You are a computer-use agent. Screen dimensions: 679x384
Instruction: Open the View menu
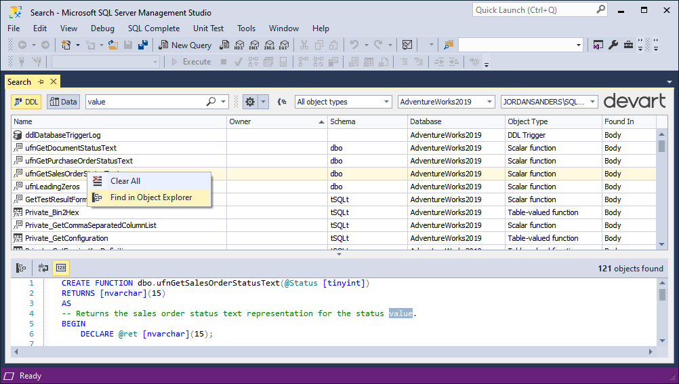pos(68,28)
